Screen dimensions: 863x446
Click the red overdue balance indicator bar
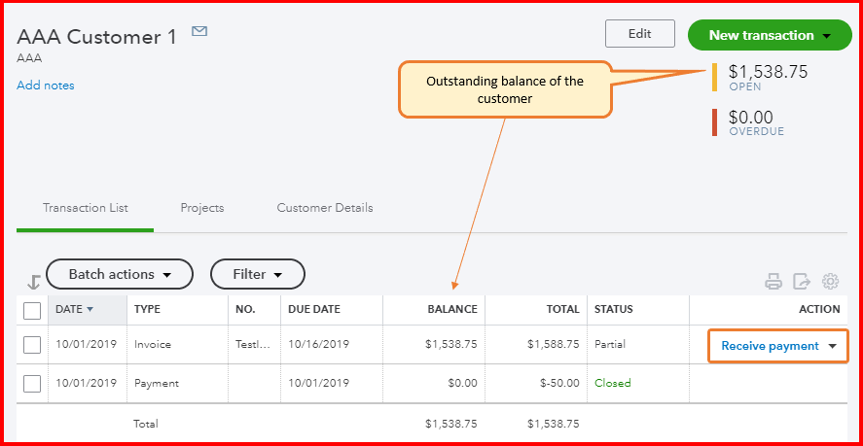click(715, 122)
